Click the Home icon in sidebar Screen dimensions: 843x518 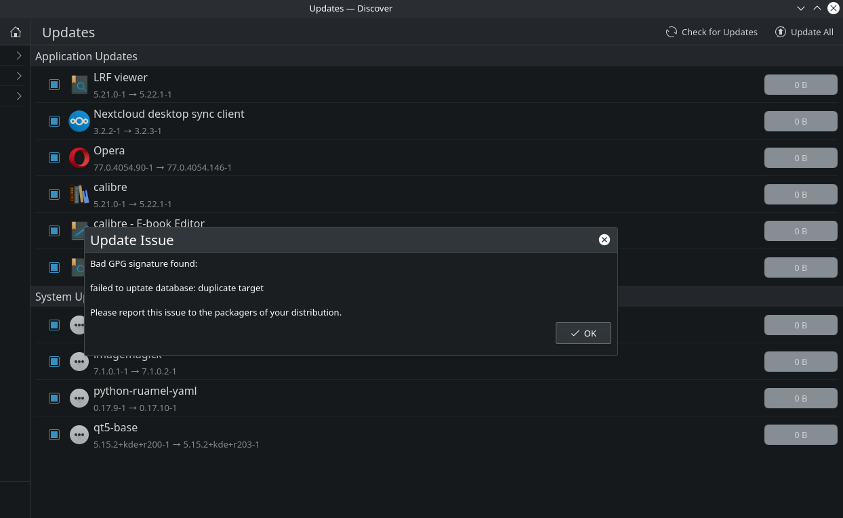point(16,32)
